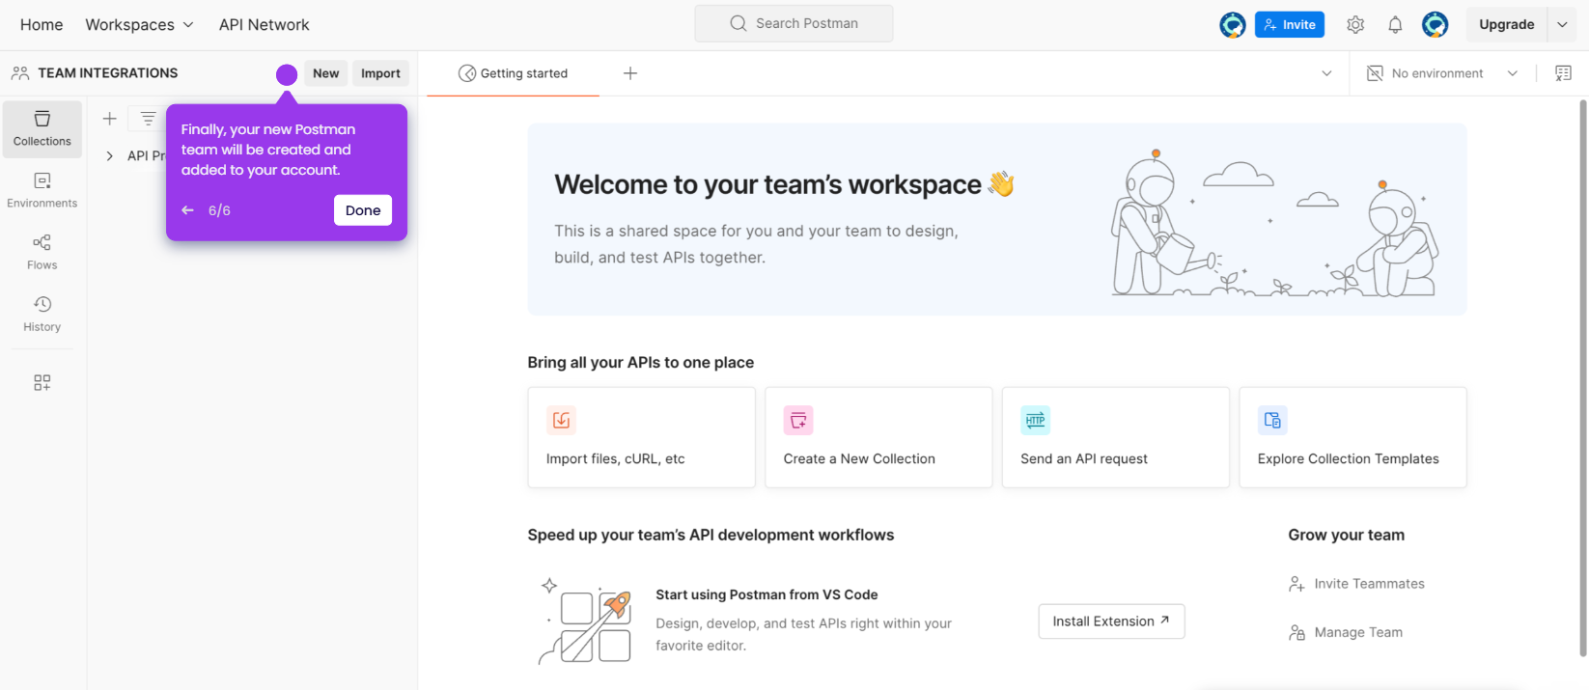This screenshot has width=1589, height=690.
Task: Switch to the Getting started tab
Action: (x=513, y=73)
